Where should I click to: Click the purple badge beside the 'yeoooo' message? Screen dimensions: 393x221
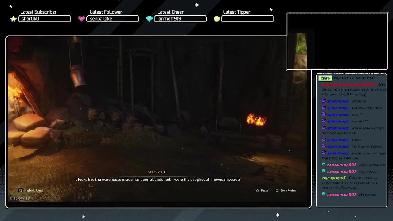click(324, 101)
